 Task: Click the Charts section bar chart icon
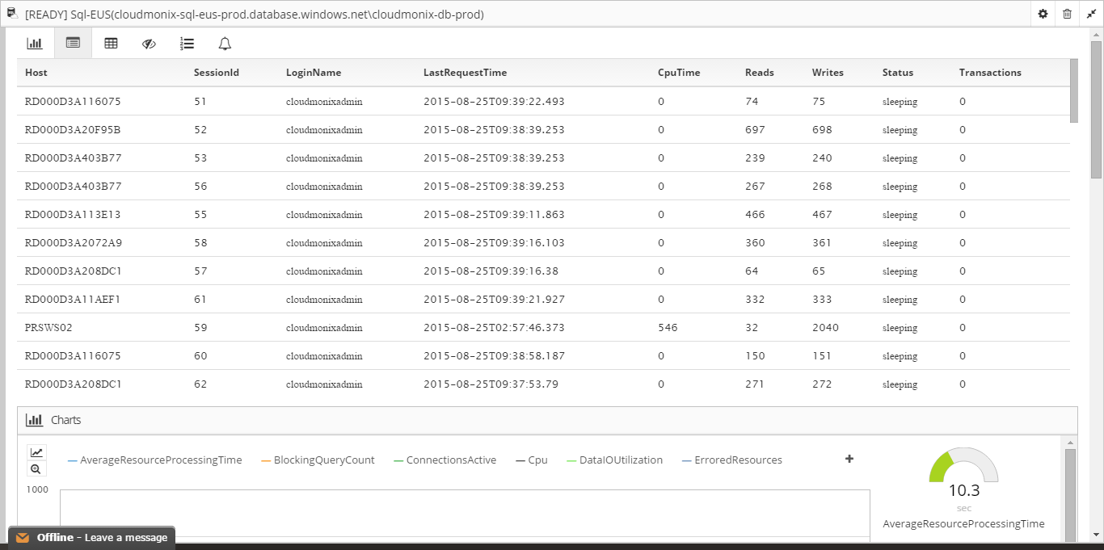click(x=34, y=420)
